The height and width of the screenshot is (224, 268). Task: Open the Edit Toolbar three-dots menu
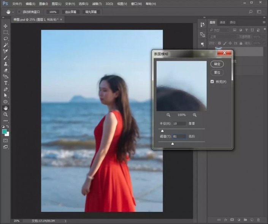pyautogui.click(x=5, y=121)
